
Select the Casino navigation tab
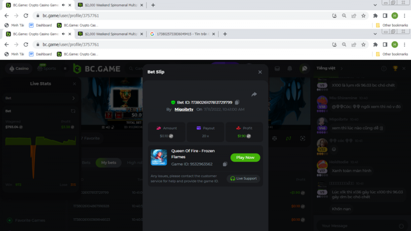tap(19, 69)
